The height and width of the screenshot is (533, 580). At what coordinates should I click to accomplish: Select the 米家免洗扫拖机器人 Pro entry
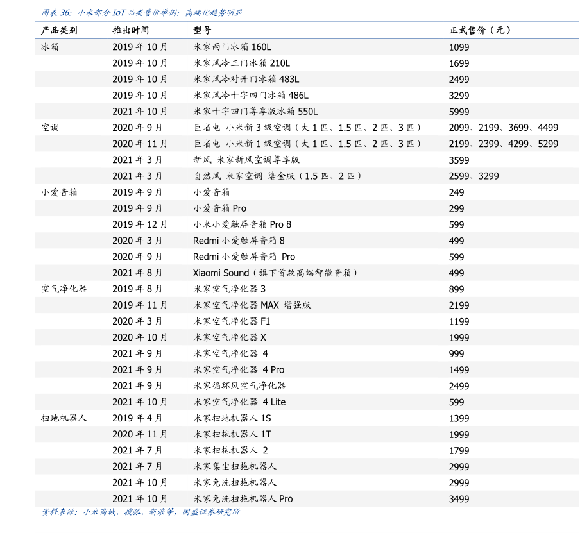tap(243, 498)
